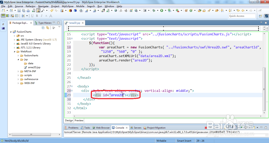
Task: Click the Smart Insert status bar entry
Action: click(184, 141)
